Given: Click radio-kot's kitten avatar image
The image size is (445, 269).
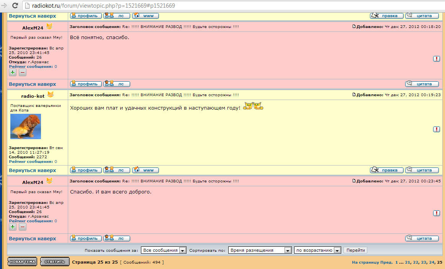Looking at the screenshot, I should pos(25,126).
